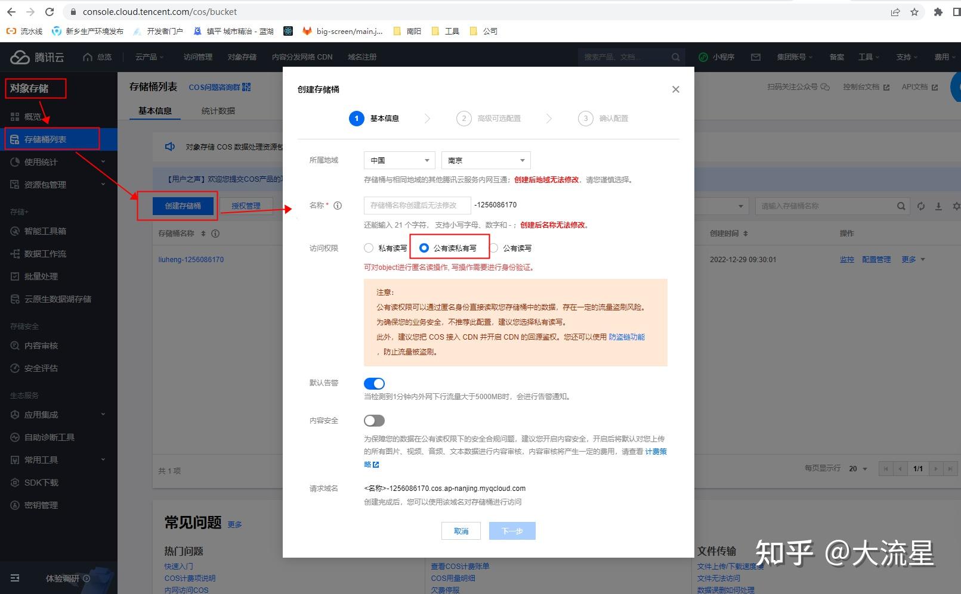Switch to the 基本信息 tab
The height and width of the screenshot is (594, 961).
(155, 111)
